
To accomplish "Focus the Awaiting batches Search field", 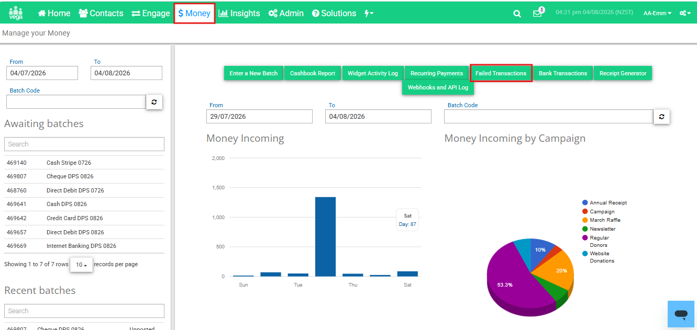I will [84, 144].
